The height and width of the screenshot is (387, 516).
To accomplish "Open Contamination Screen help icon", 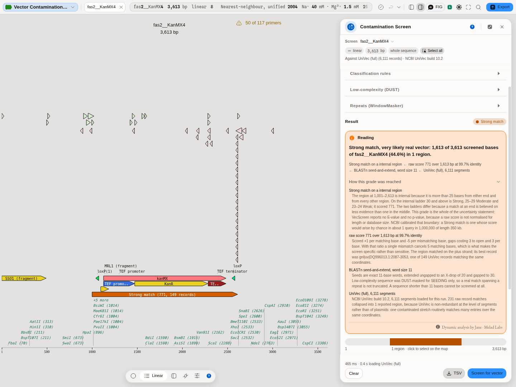I will [472, 27].
